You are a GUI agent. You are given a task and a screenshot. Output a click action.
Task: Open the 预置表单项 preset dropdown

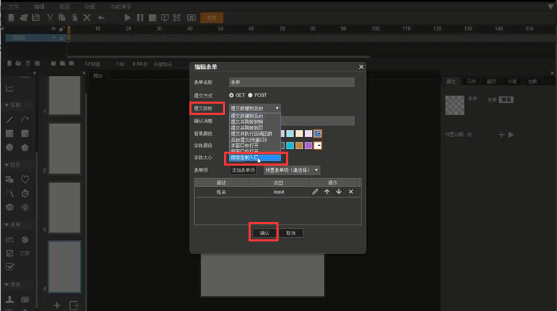tap(292, 170)
